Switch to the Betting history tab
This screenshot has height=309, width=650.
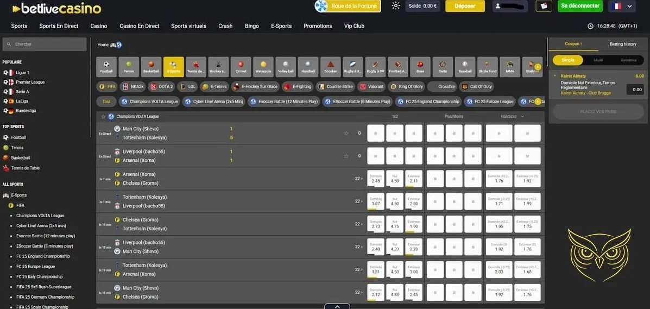(623, 44)
